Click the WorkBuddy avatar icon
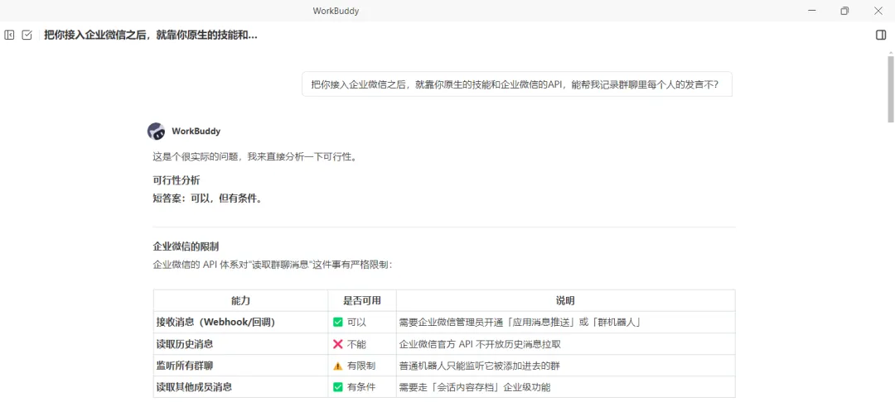Image resolution: width=895 pixels, height=402 pixels. 157,131
